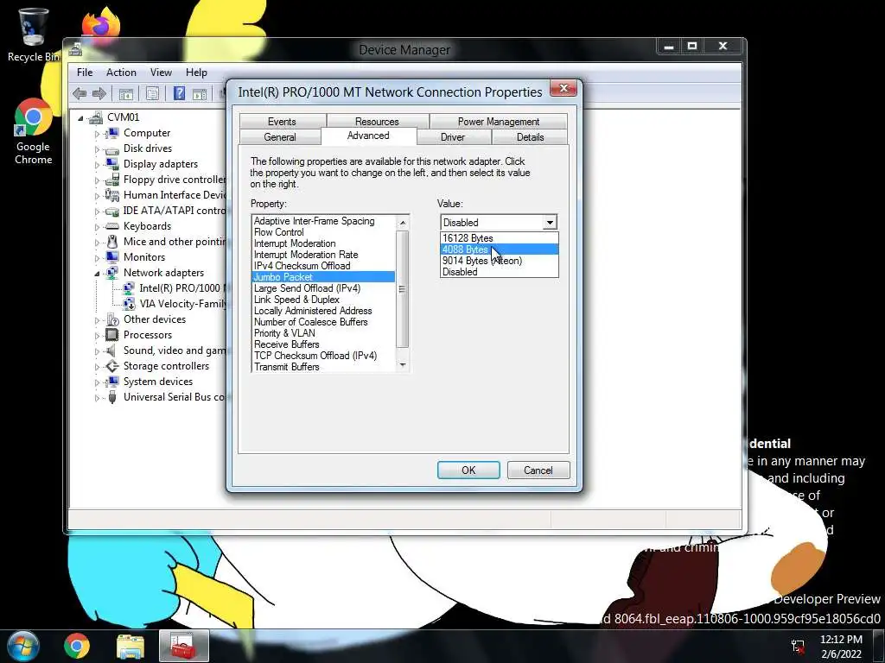The image size is (885, 663).
Task: Collapse the Network adapters tree node
Action: (97, 274)
